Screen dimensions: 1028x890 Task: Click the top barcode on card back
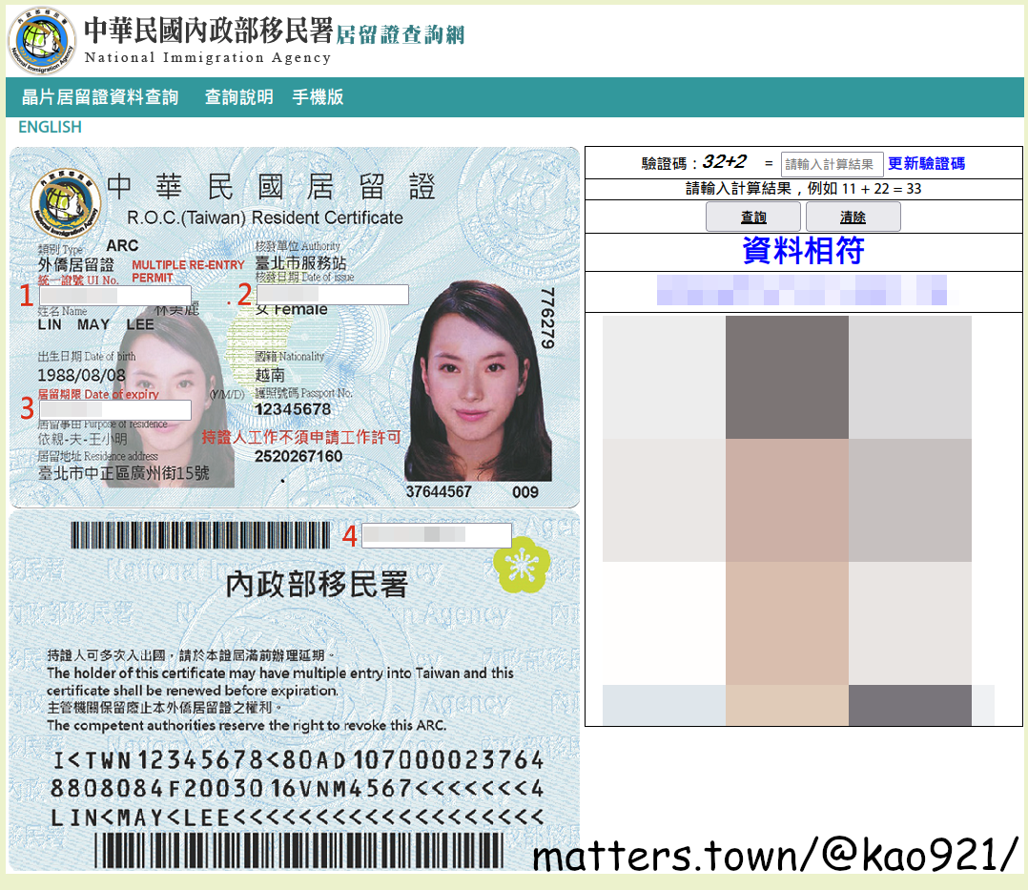click(x=200, y=535)
